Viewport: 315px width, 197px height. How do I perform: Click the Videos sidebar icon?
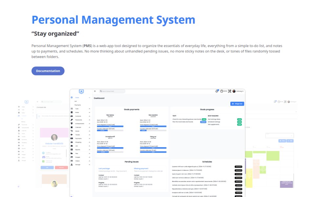[72, 161]
